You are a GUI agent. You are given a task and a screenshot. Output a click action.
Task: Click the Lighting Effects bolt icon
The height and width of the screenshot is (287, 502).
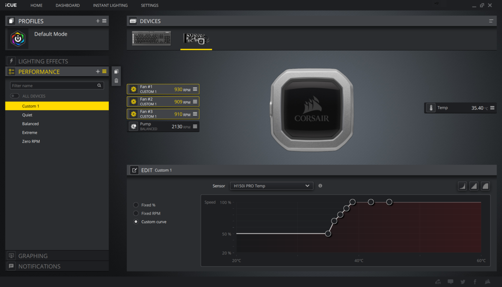point(11,61)
